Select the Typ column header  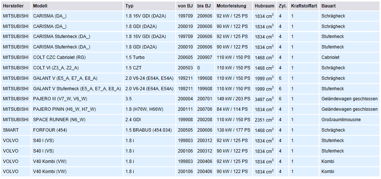pyautogui.click(x=129, y=6)
